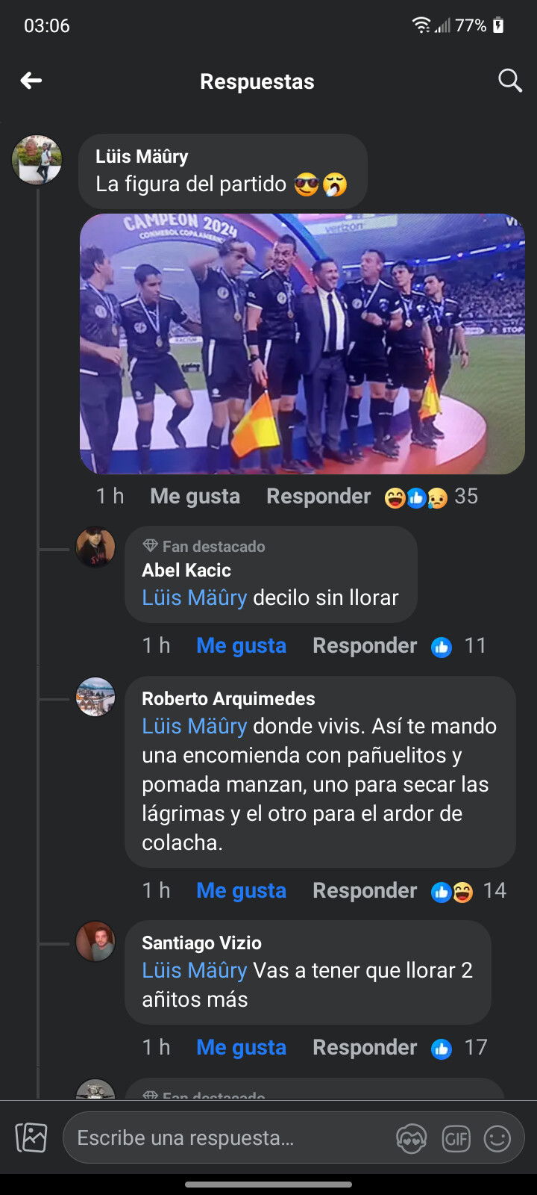Open the search magnifier icon
537x1195 pixels.
510,81
